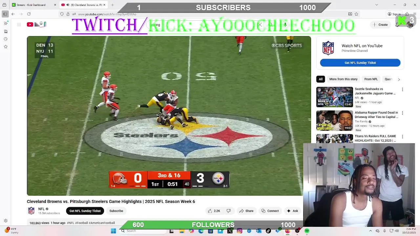
Task: Open Alabama Rapper Found Dead thumbnail
Action: tap(334, 121)
